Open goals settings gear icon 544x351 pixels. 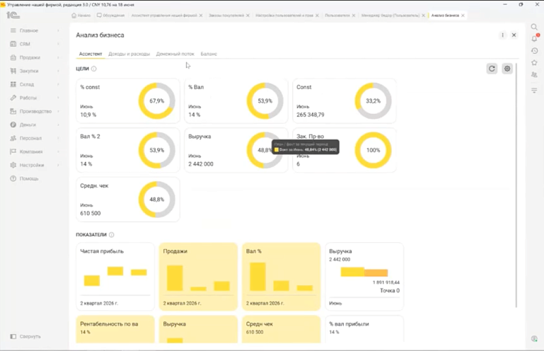[507, 69]
